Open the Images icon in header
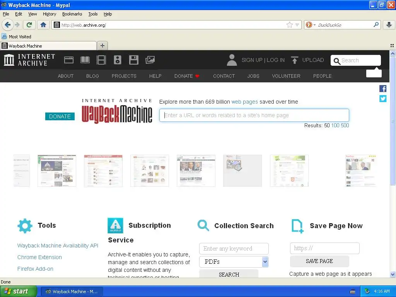 tap(150, 60)
